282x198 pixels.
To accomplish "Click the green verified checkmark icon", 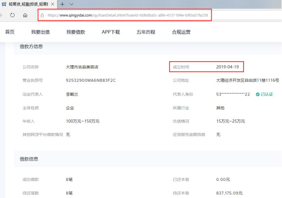I will point(257,94).
